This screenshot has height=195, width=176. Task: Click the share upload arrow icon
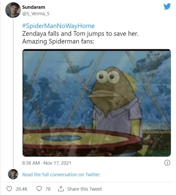click(x=61, y=189)
